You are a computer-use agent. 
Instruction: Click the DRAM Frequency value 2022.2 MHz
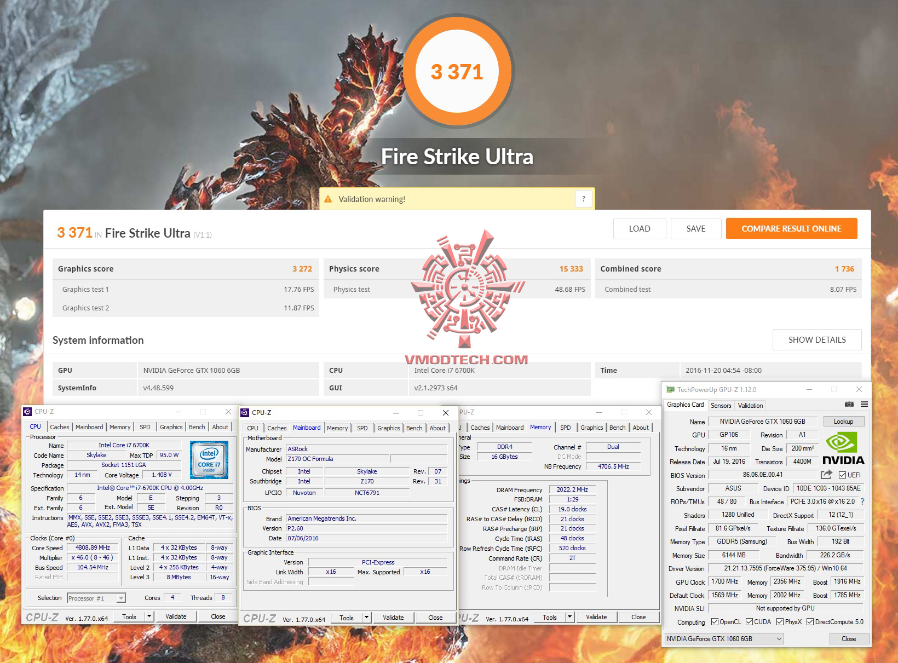(x=572, y=489)
